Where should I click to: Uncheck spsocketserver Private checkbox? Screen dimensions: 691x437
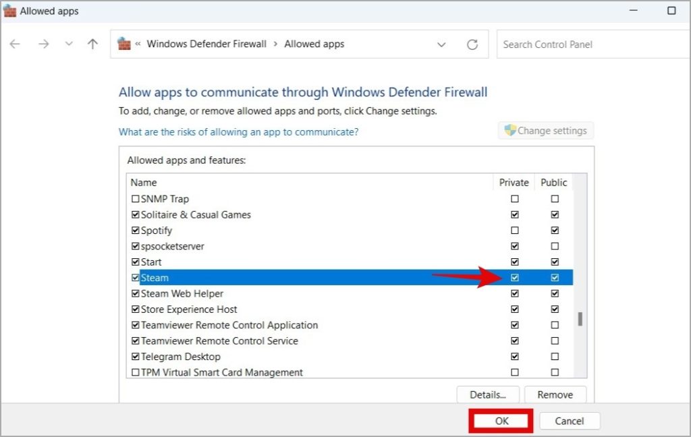coord(515,246)
